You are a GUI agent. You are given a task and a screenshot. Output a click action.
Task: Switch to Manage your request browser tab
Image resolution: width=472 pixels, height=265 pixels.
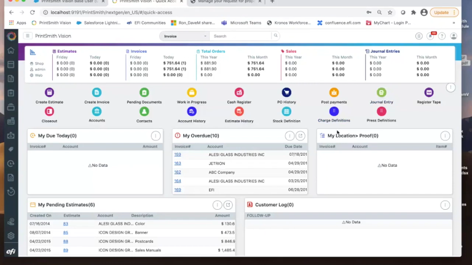(x=226, y=1)
